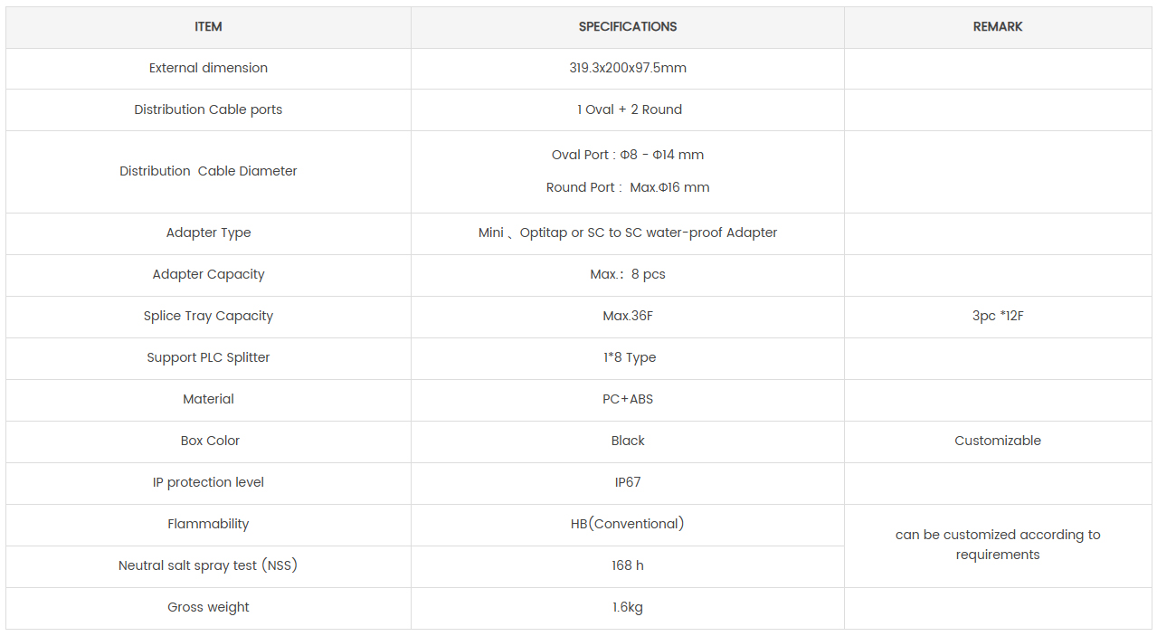Click the IP67 protection level value
The image size is (1157, 636).
tap(628, 482)
